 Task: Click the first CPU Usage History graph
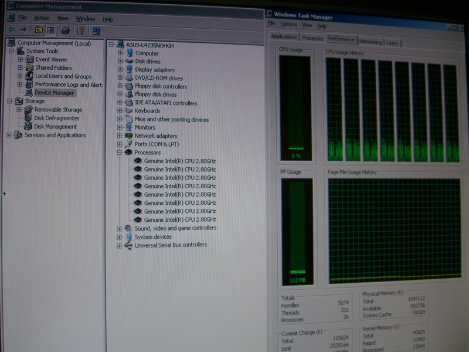pos(334,110)
